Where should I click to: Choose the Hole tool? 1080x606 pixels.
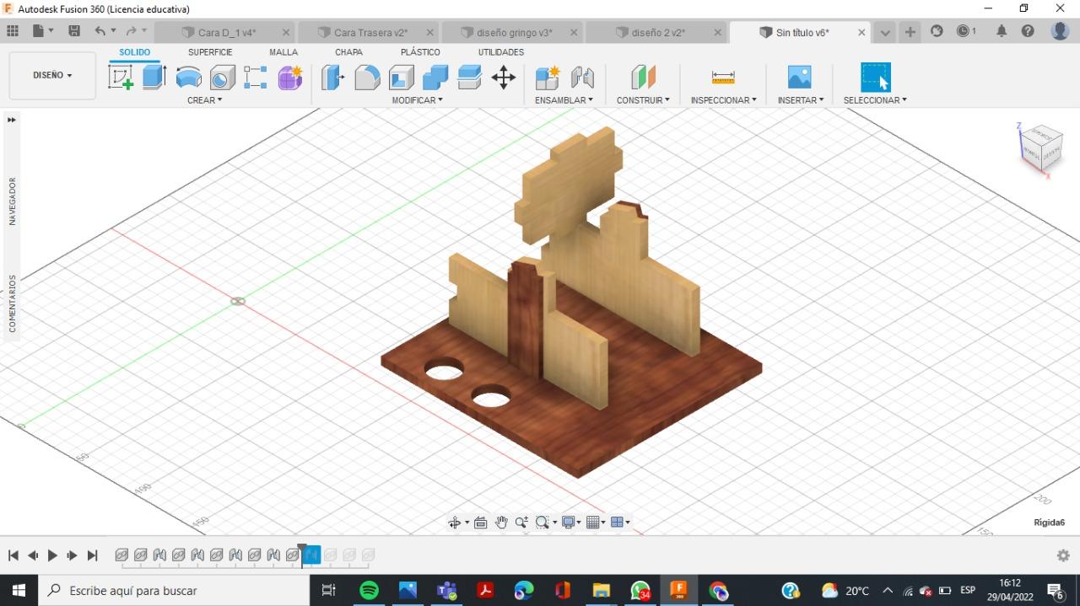222,78
